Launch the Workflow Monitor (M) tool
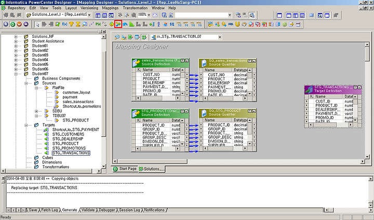The width and height of the screenshot is (374, 220). [x=26, y=24]
